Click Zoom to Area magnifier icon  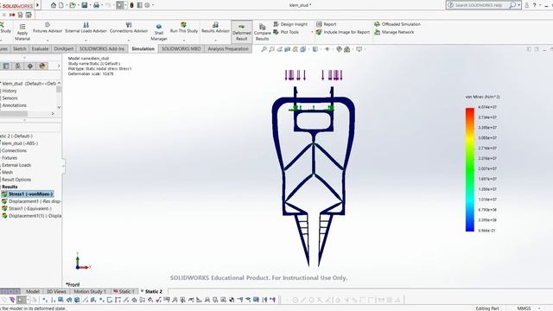[271, 49]
